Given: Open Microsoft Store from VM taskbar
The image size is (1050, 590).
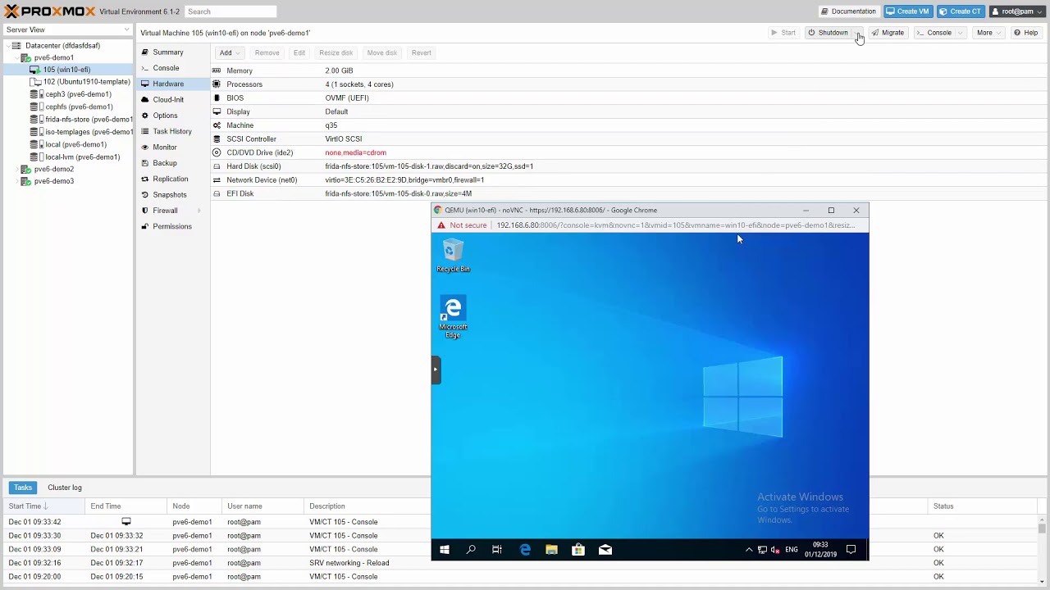Looking at the screenshot, I should (x=578, y=550).
